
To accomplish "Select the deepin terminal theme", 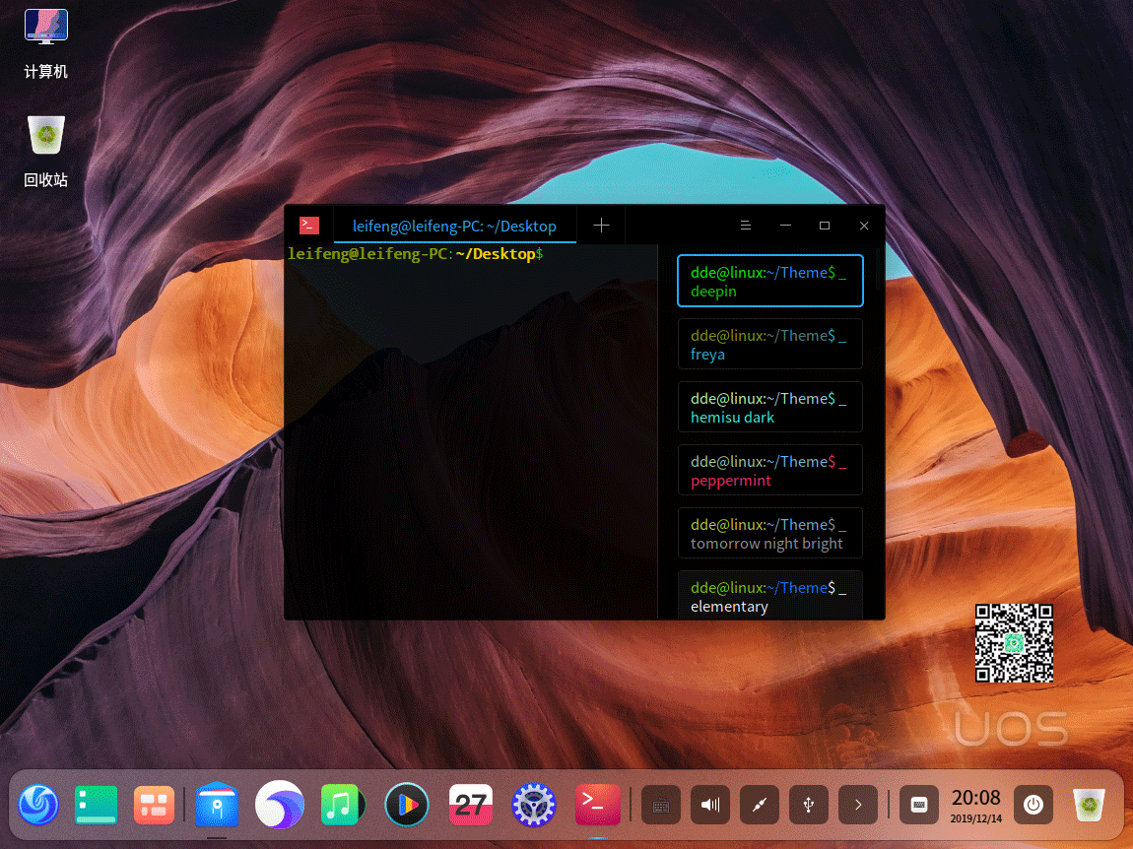I will pyautogui.click(x=769, y=281).
